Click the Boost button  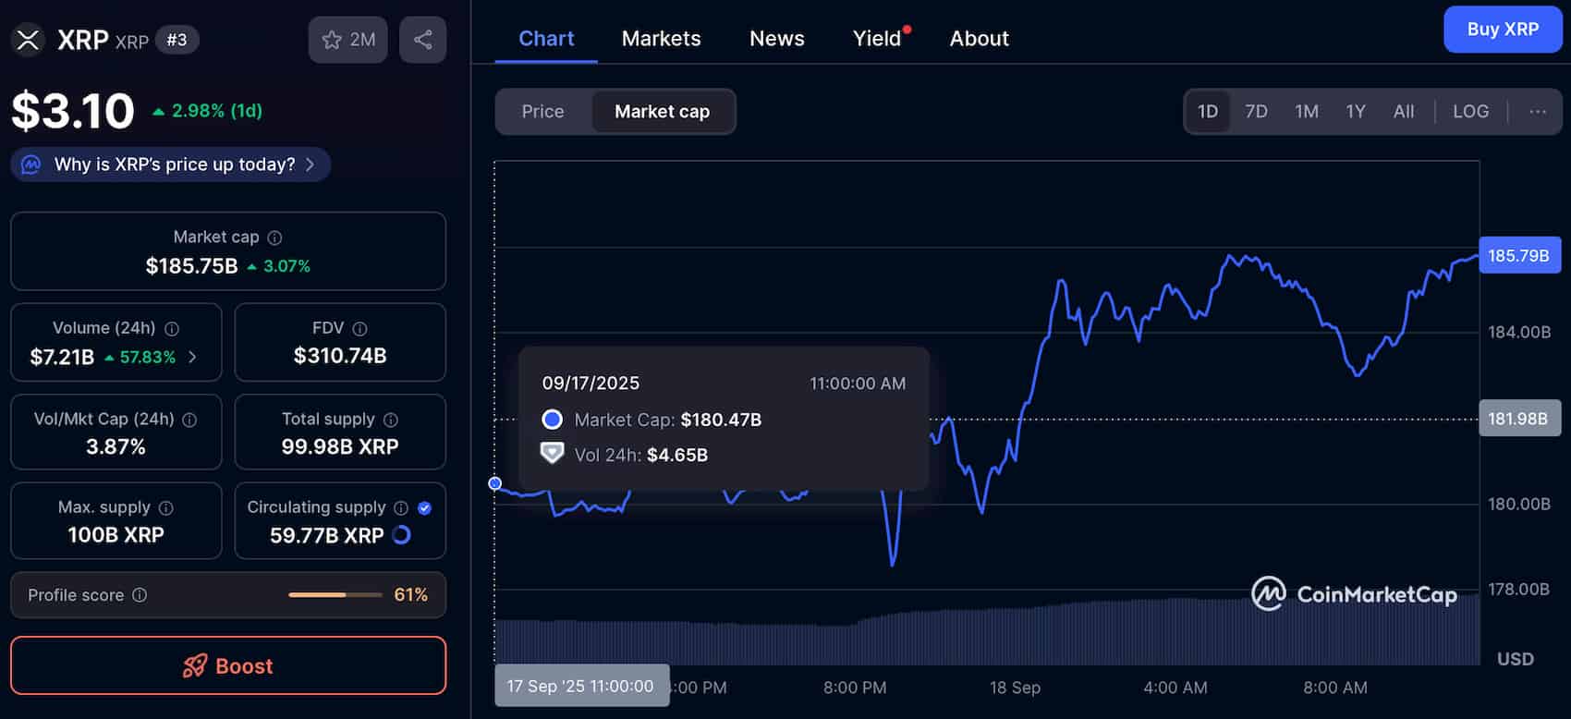tap(228, 665)
